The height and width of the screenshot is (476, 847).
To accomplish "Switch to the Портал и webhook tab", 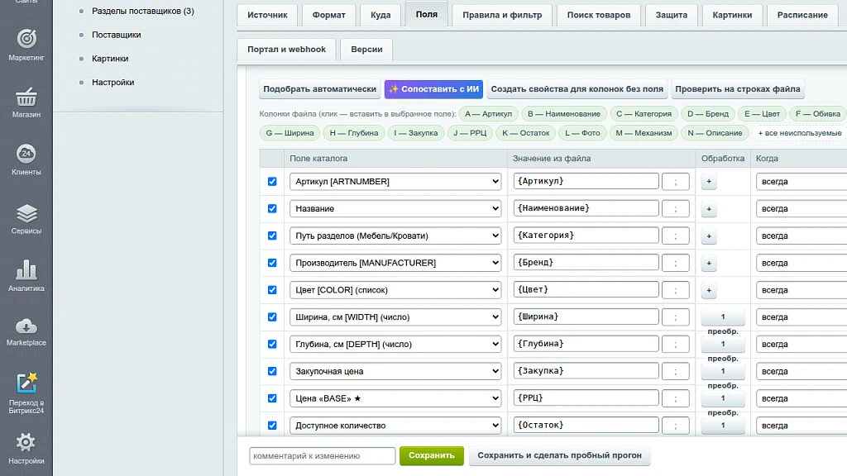I will 286,49.
